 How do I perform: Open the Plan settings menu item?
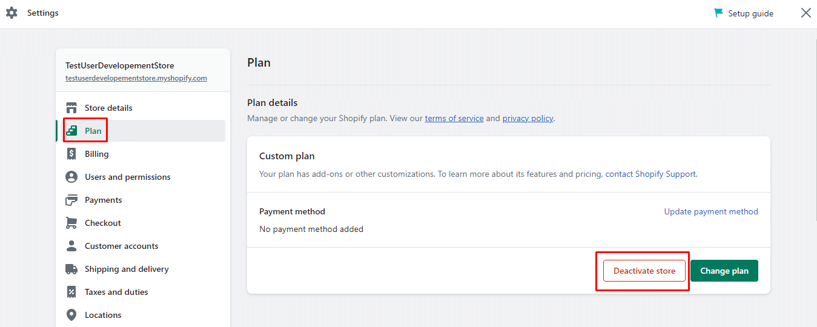pos(93,131)
